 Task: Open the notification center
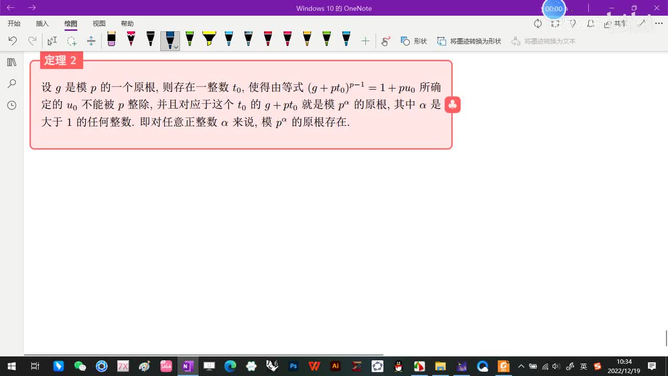click(652, 366)
